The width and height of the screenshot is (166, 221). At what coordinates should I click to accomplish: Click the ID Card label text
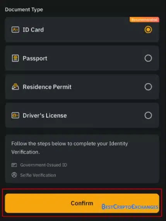tap(33, 30)
